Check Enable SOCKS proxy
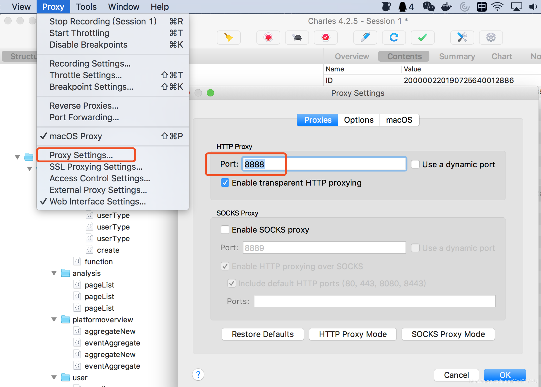The width and height of the screenshot is (541, 387). tap(225, 230)
